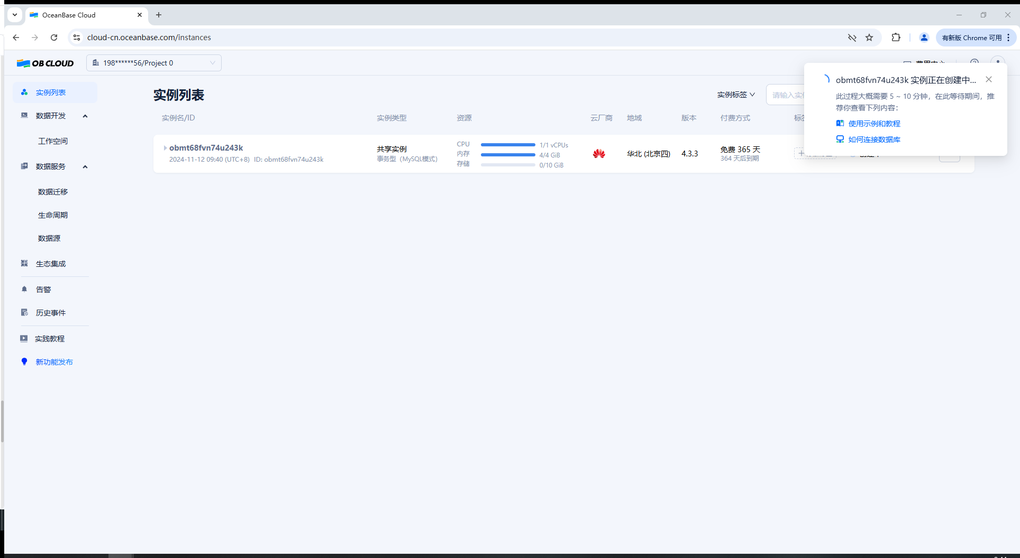The image size is (1020, 558).
Task: Collapse the 数据服务 menu section
Action: pos(85,167)
